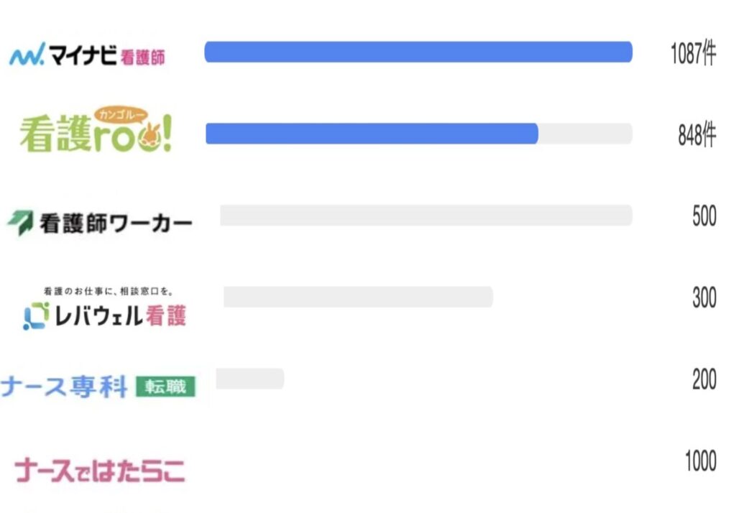Screen dimensions: 736x513
Task: Open the ナースではたらこ logo
Action: click(x=99, y=470)
